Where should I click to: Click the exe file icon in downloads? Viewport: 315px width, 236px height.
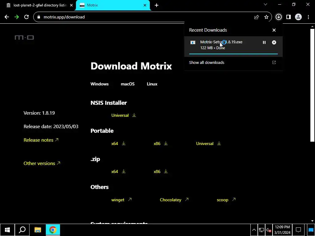click(193, 42)
